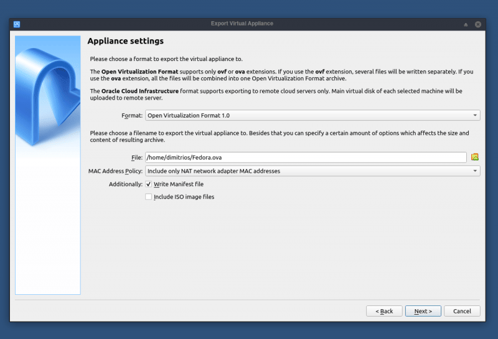Close the Export Virtual Appliance window
The image size is (498, 339).
[478, 24]
